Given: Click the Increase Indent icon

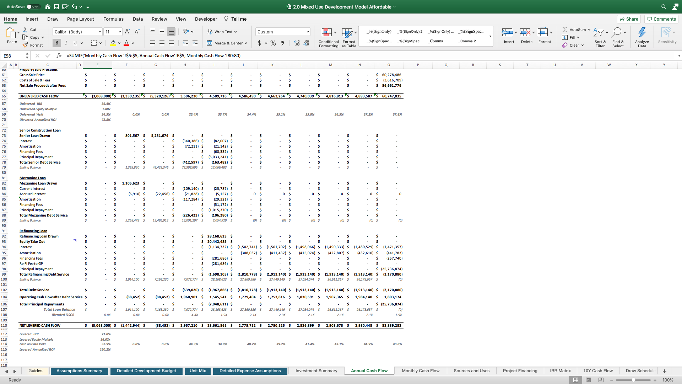Looking at the screenshot, I should pos(195,43).
